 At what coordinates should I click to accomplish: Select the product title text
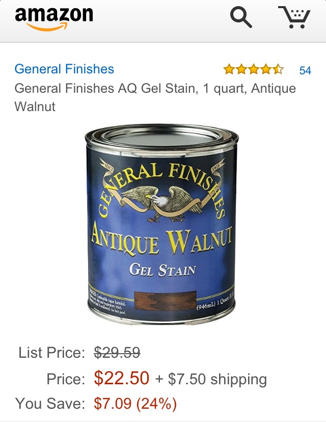[x=155, y=97]
